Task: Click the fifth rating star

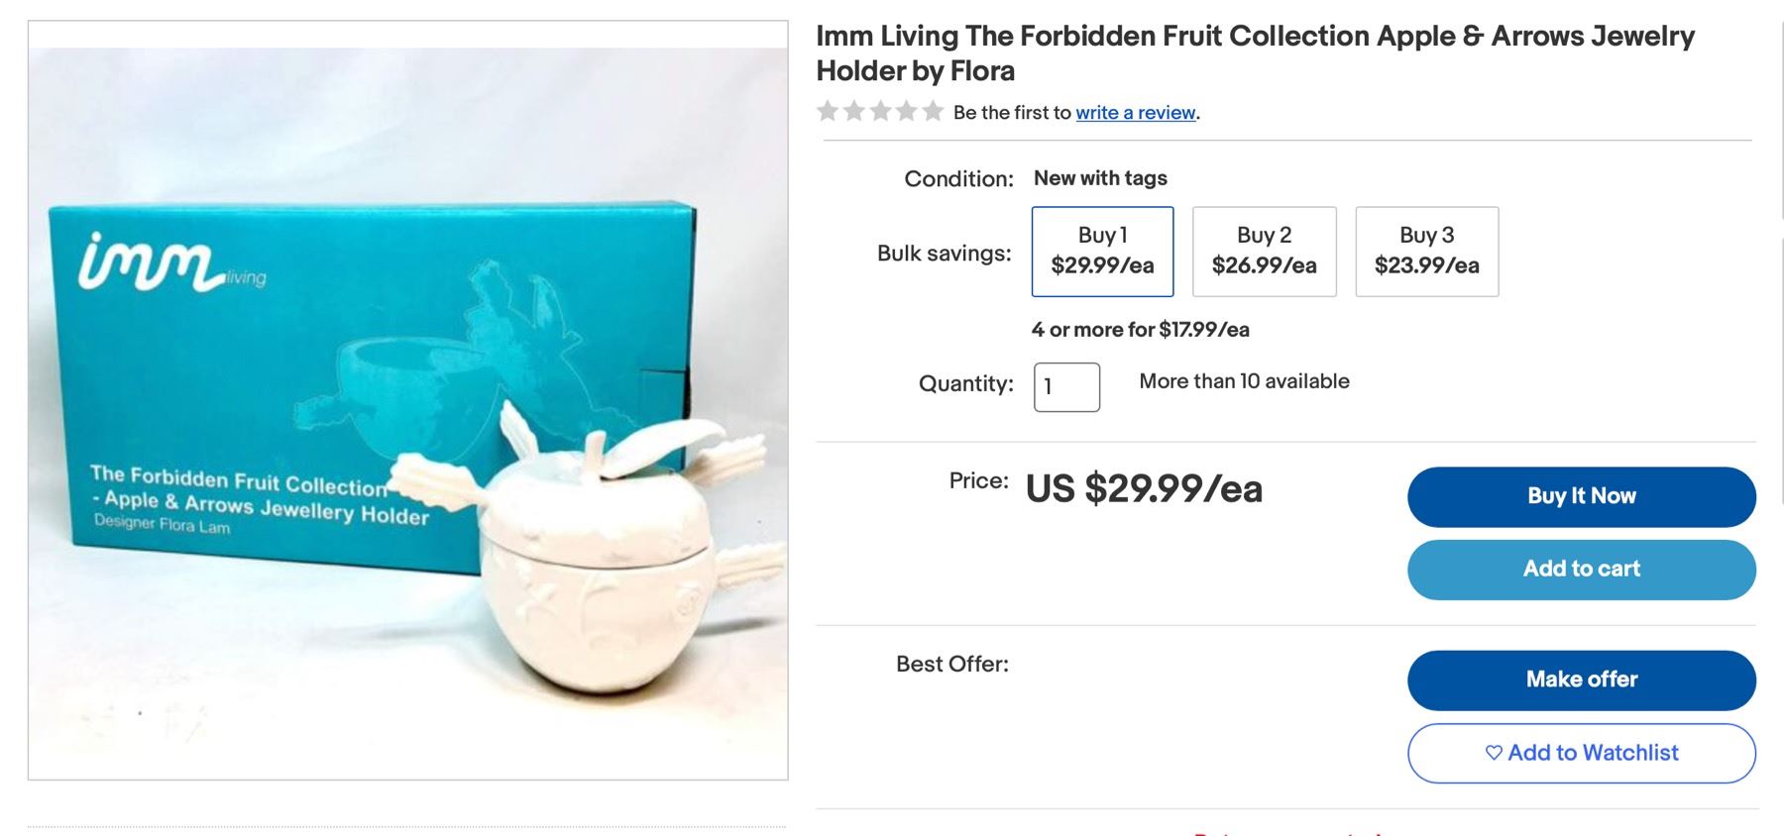Action: click(933, 111)
